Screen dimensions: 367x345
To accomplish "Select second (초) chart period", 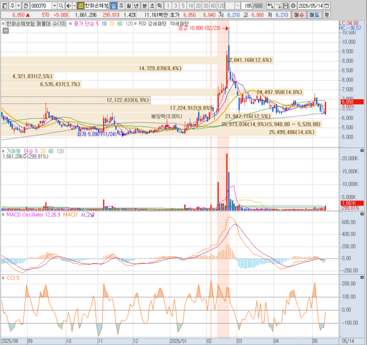I will pos(152,6).
